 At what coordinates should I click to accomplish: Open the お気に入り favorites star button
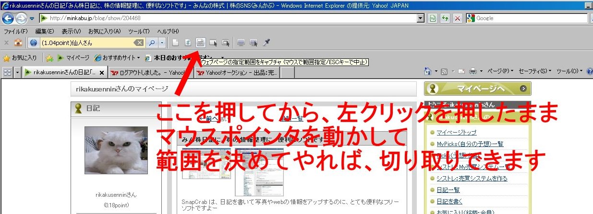pyautogui.click(x=20, y=58)
